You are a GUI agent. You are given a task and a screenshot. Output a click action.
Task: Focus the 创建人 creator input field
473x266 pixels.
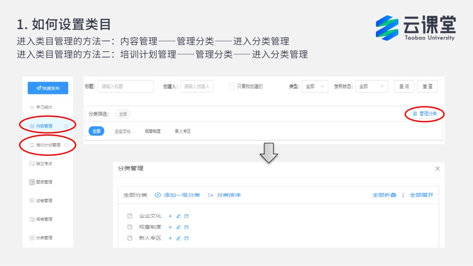[197, 87]
